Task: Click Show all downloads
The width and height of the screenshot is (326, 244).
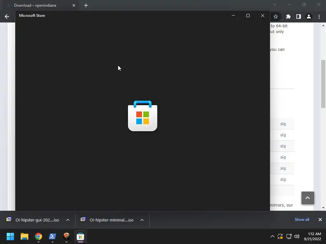Action: tap(302, 220)
